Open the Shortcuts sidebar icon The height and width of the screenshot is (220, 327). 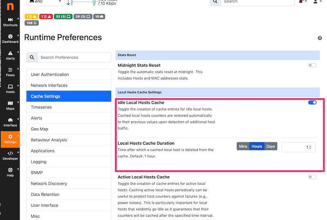click(10, 22)
